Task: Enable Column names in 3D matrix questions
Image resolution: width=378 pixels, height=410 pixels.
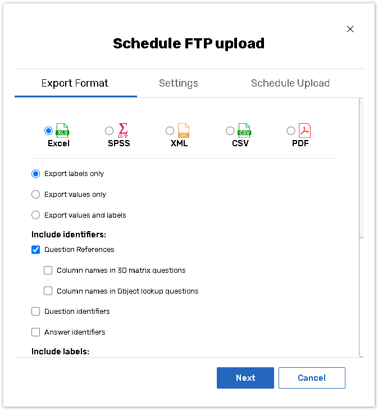Action: [48, 271]
